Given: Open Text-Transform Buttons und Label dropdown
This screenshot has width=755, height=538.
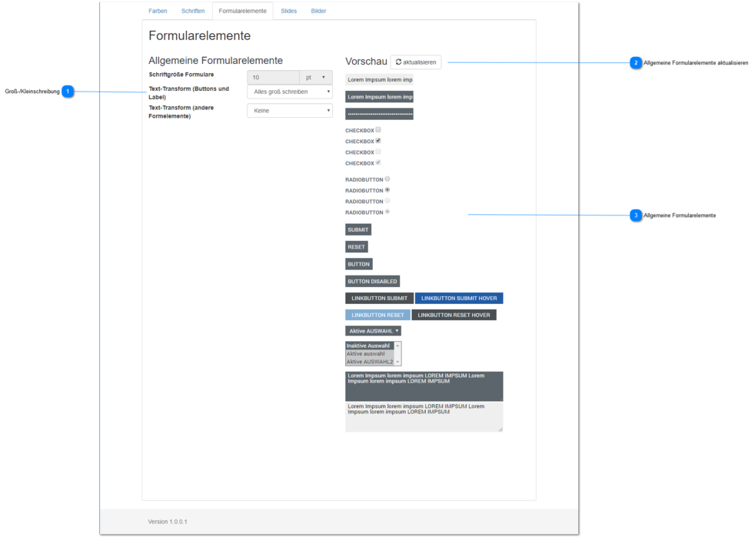Looking at the screenshot, I should click(x=290, y=92).
